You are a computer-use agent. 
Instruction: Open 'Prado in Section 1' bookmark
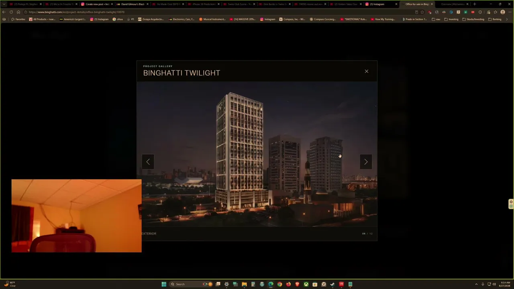(414, 19)
